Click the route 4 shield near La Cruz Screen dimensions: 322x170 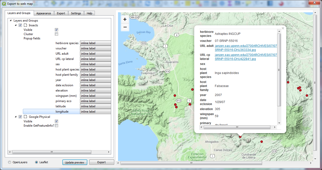(177, 35)
